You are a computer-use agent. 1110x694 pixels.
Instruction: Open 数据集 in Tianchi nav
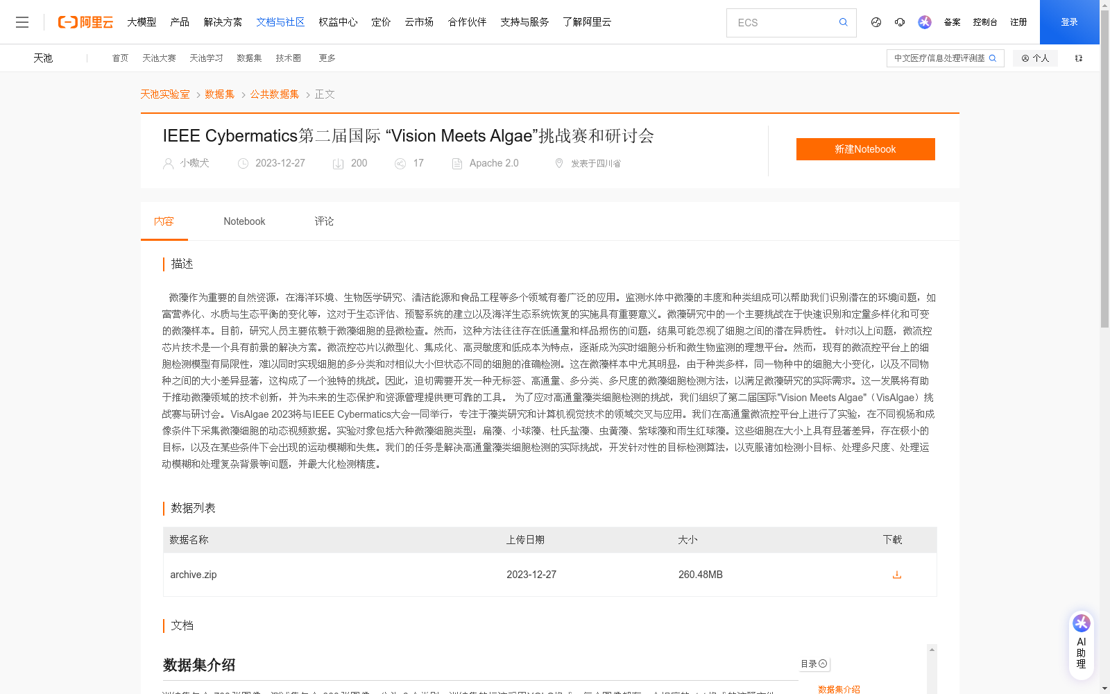click(x=249, y=58)
